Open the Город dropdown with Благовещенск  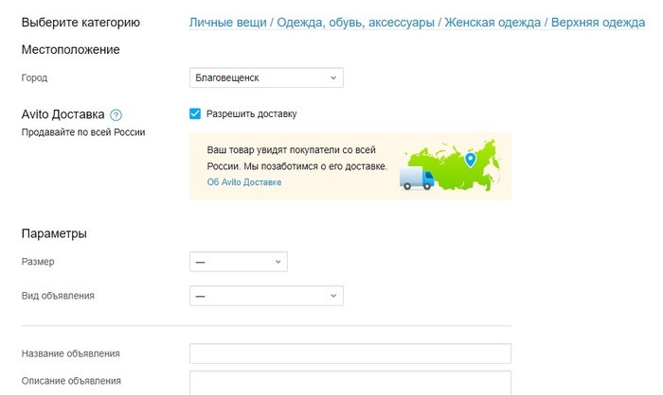[266, 77]
